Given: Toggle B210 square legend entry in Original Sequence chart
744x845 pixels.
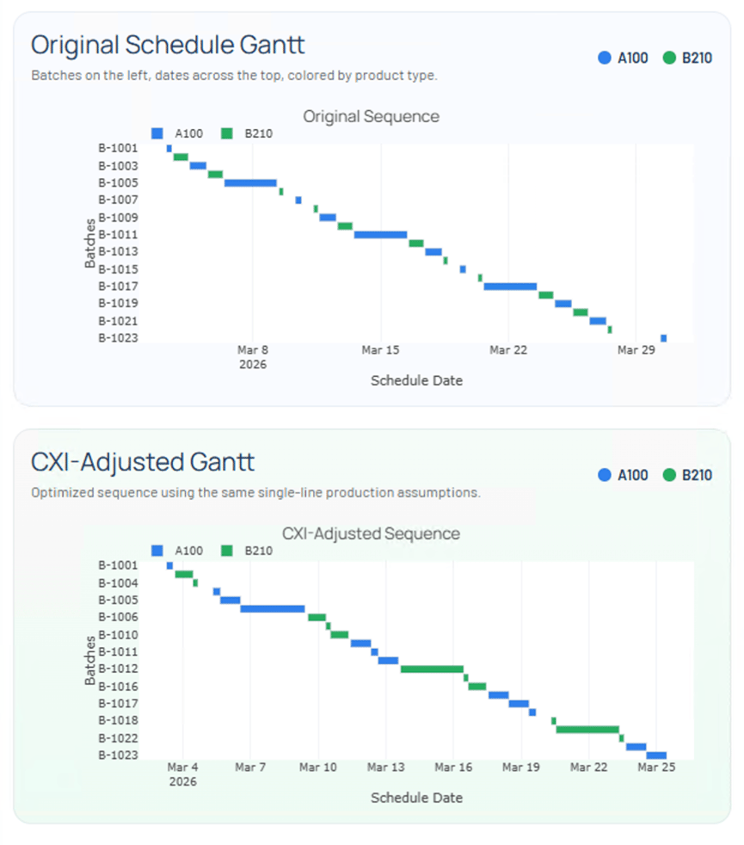Looking at the screenshot, I should (227, 133).
